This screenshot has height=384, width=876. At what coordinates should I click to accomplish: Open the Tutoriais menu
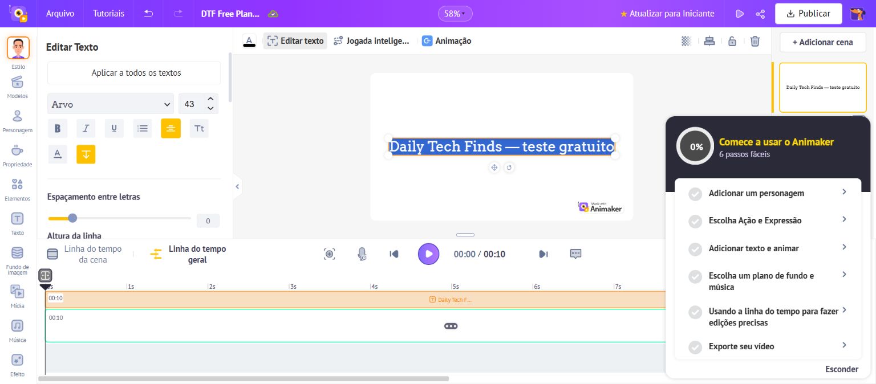tap(108, 14)
